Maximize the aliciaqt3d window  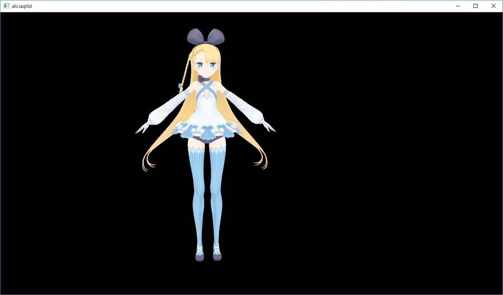[475, 6]
